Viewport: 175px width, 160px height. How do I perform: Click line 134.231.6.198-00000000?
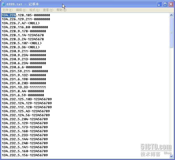24,79
